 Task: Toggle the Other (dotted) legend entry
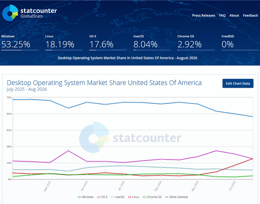(176, 197)
